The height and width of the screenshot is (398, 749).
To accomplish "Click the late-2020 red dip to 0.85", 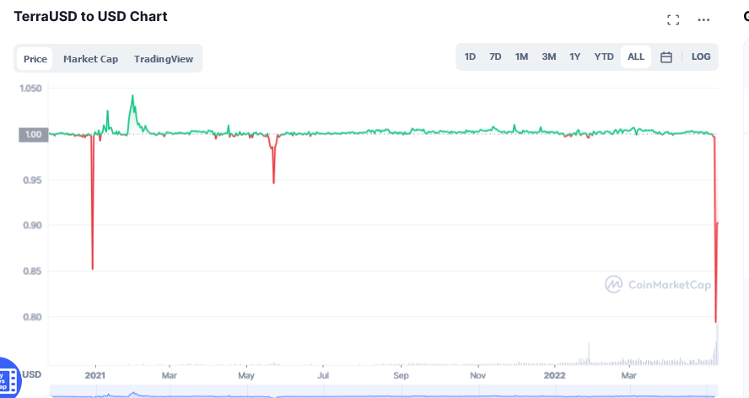I will [93, 269].
